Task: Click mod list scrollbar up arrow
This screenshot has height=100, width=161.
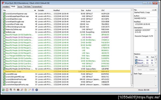Action: coord(132,10)
